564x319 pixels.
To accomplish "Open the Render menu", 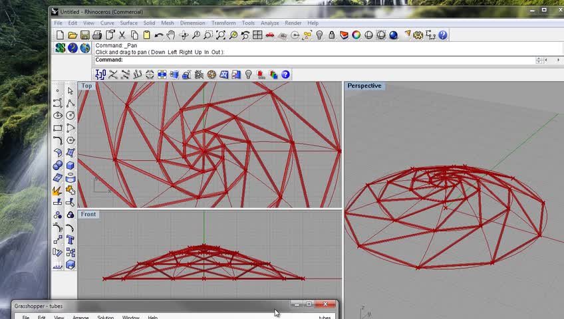I will 293,23.
